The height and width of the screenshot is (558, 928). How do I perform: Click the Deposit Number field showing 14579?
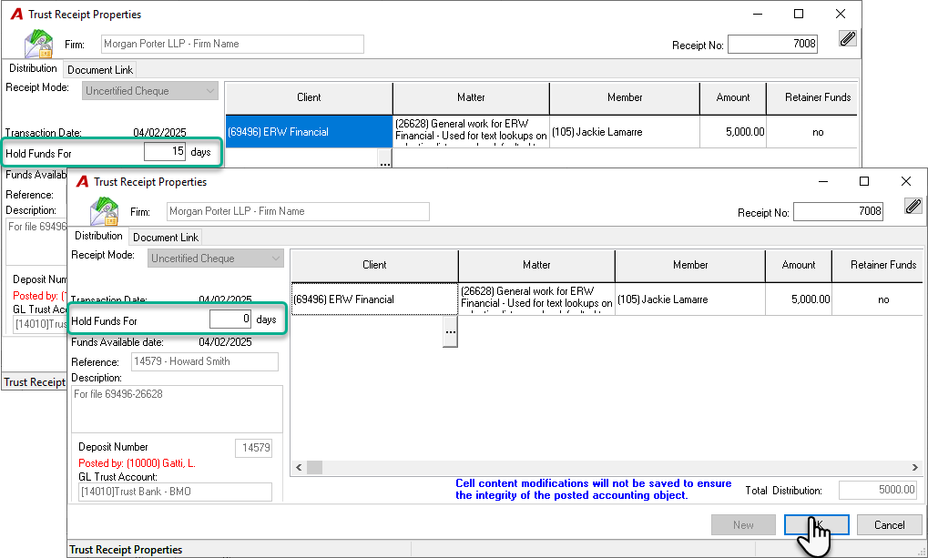[254, 448]
